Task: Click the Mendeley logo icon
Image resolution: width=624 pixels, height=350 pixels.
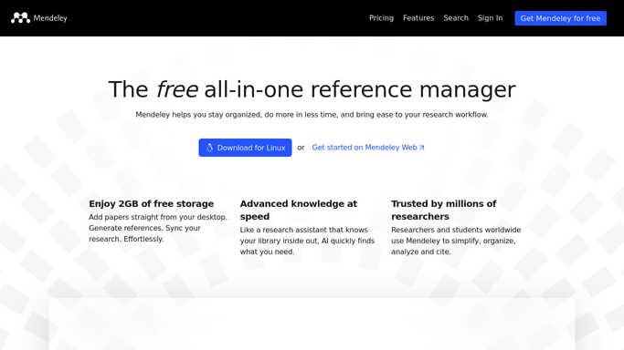Action: click(20, 18)
